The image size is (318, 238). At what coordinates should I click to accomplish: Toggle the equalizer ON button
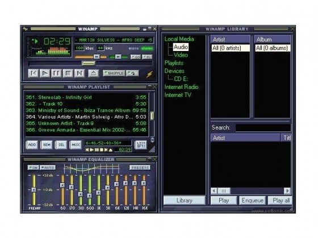[x=33, y=168]
